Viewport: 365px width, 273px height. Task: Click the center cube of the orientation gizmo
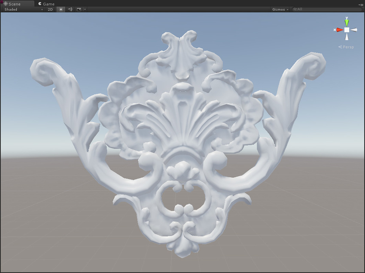(347, 30)
